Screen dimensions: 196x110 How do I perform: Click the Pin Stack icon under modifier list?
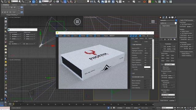pyautogui.click(x=161, y=39)
